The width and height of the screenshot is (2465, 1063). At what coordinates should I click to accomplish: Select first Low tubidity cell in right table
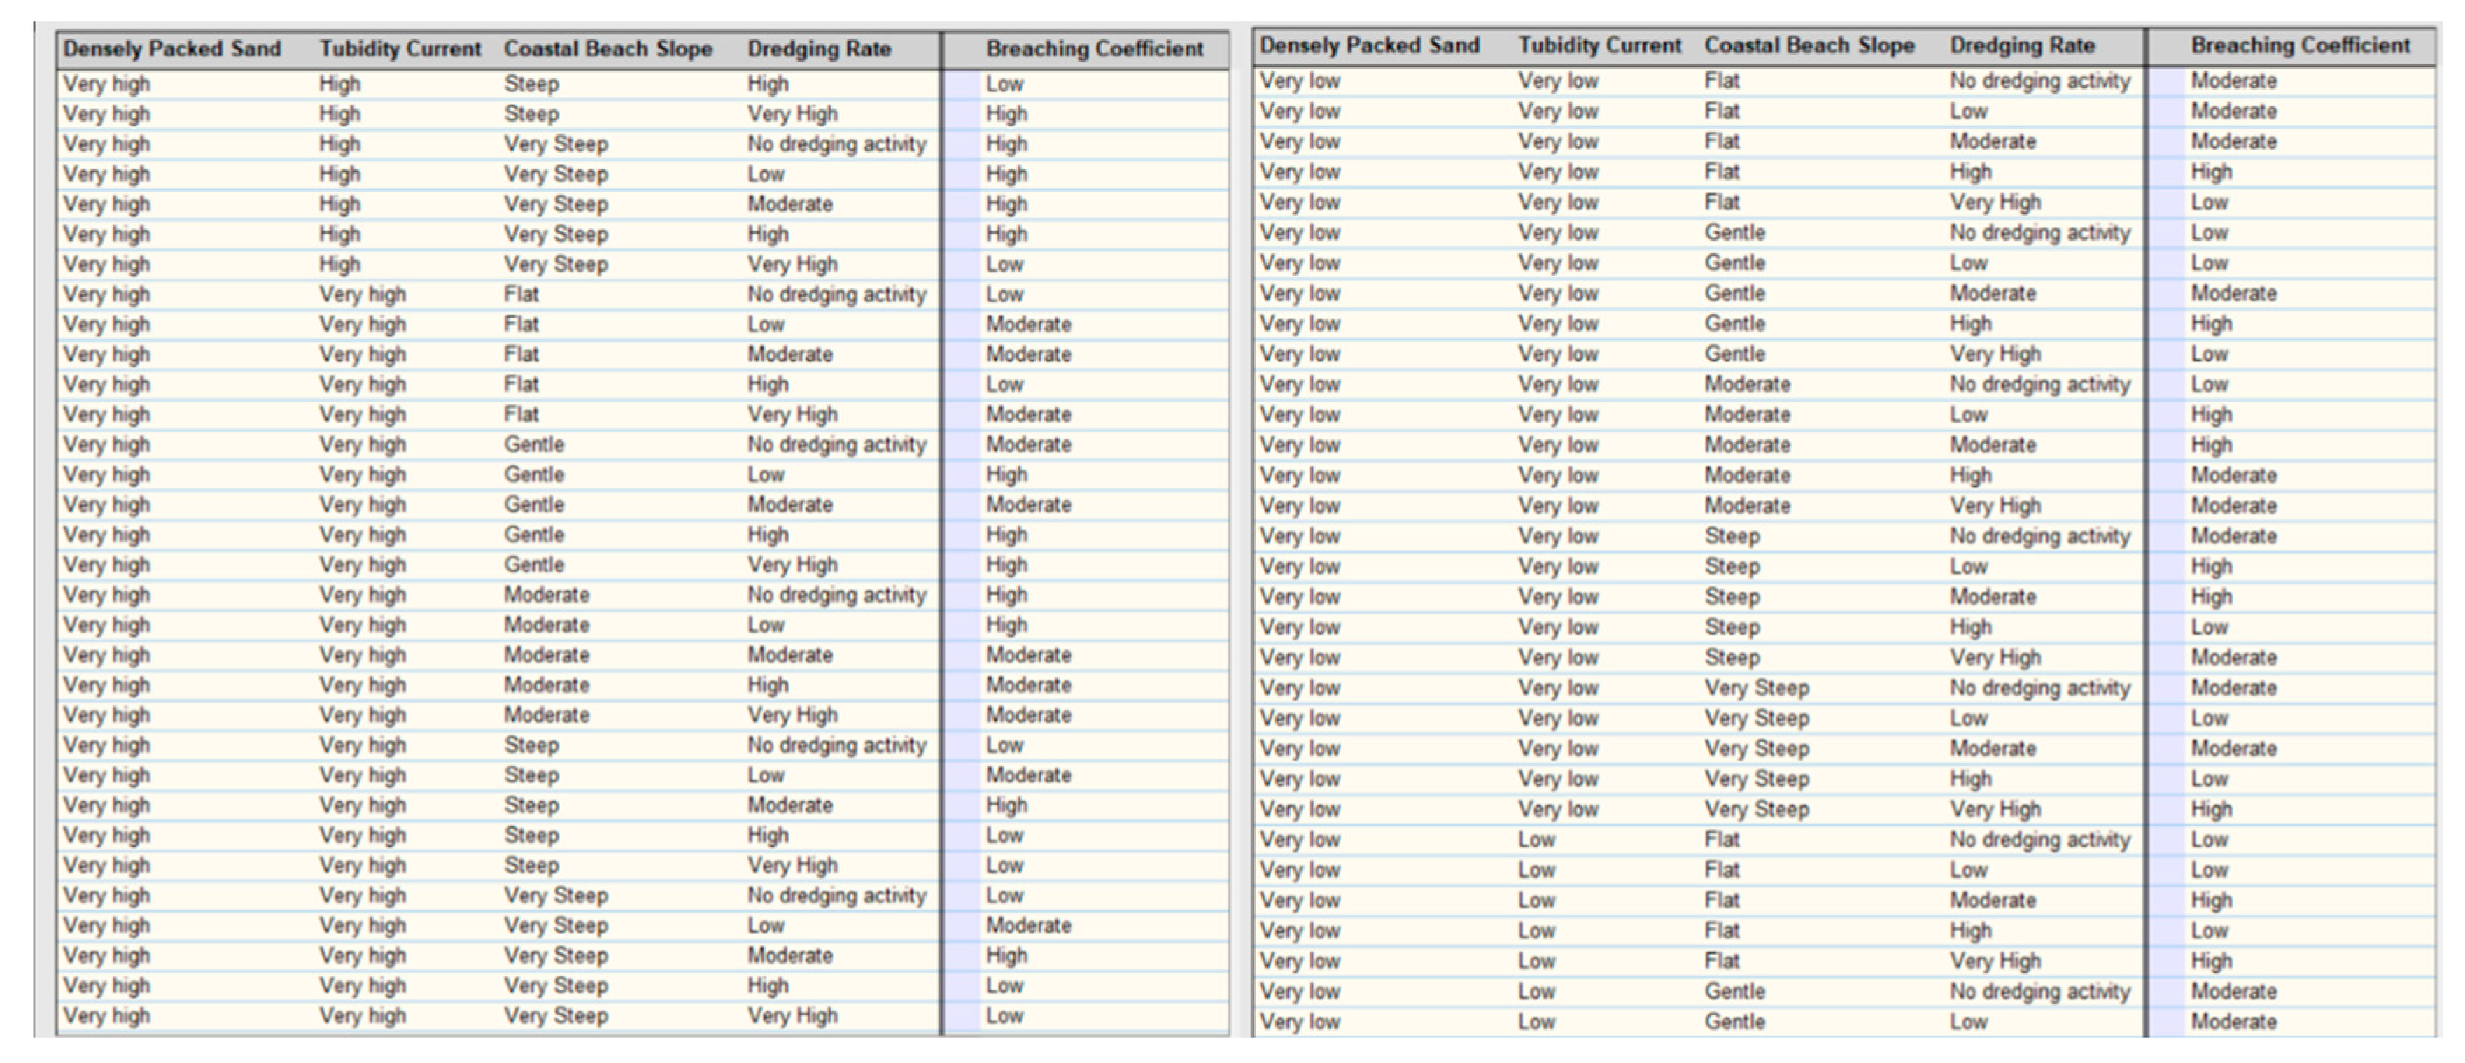coord(1536,840)
